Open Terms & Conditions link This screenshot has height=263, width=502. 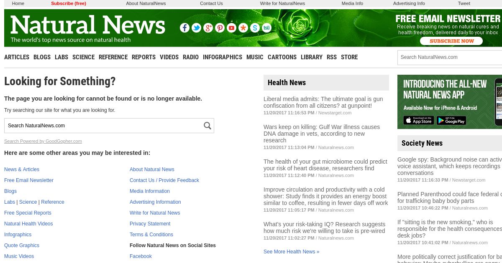pos(151,235)
